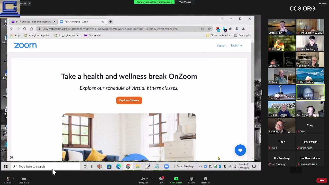Open the Chrome home page button
Screen dimensions: 329x185
click(31, 29)
